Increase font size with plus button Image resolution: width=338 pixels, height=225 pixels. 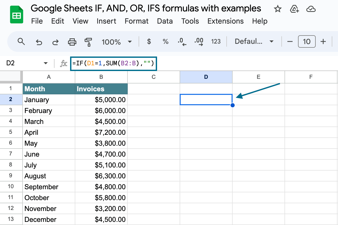(323, 41)
